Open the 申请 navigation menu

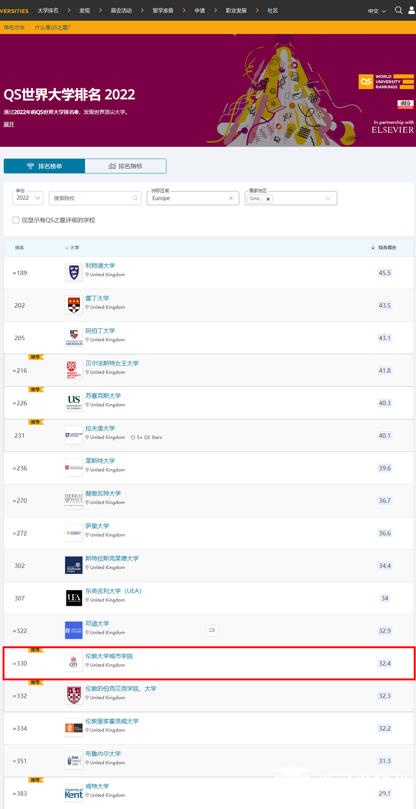[x=200, y=11]
